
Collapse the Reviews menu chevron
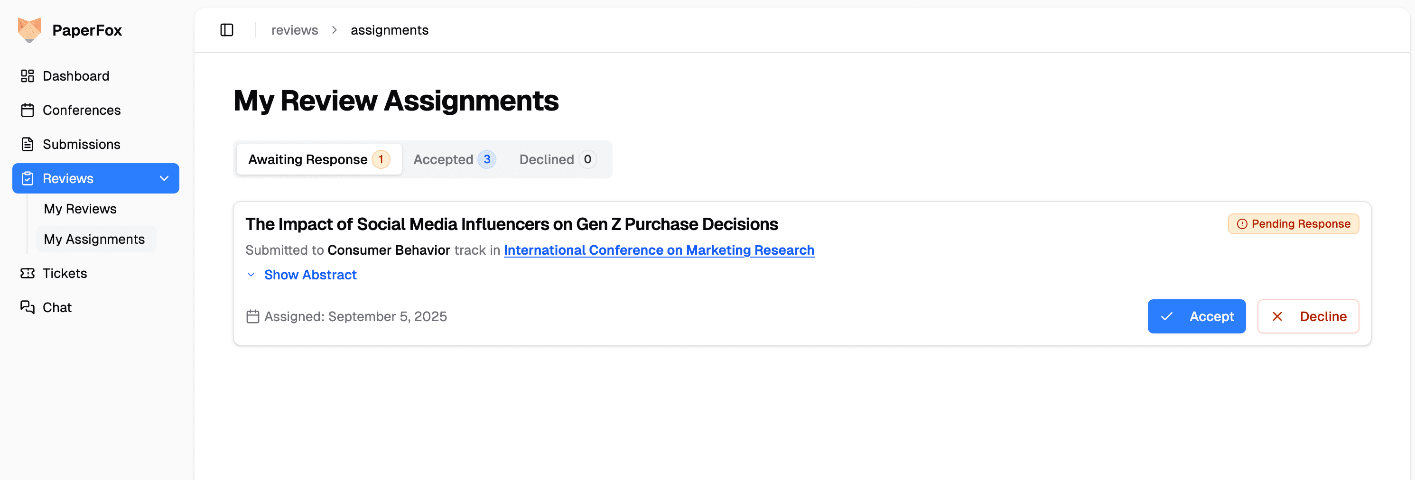pos(164,178)
